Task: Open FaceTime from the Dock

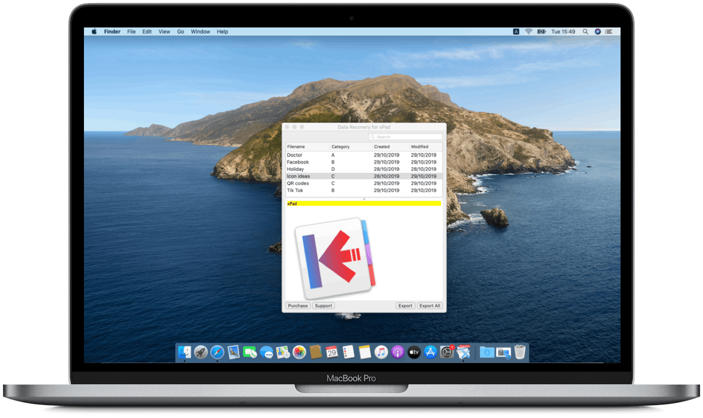Action: tap(250, 353)
